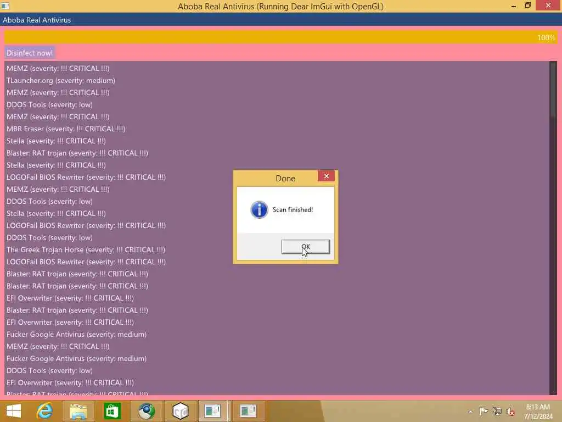Open the globe browser icon on taskbar
The width and height of the screenshot is (562, 422).
pos(146,411)
